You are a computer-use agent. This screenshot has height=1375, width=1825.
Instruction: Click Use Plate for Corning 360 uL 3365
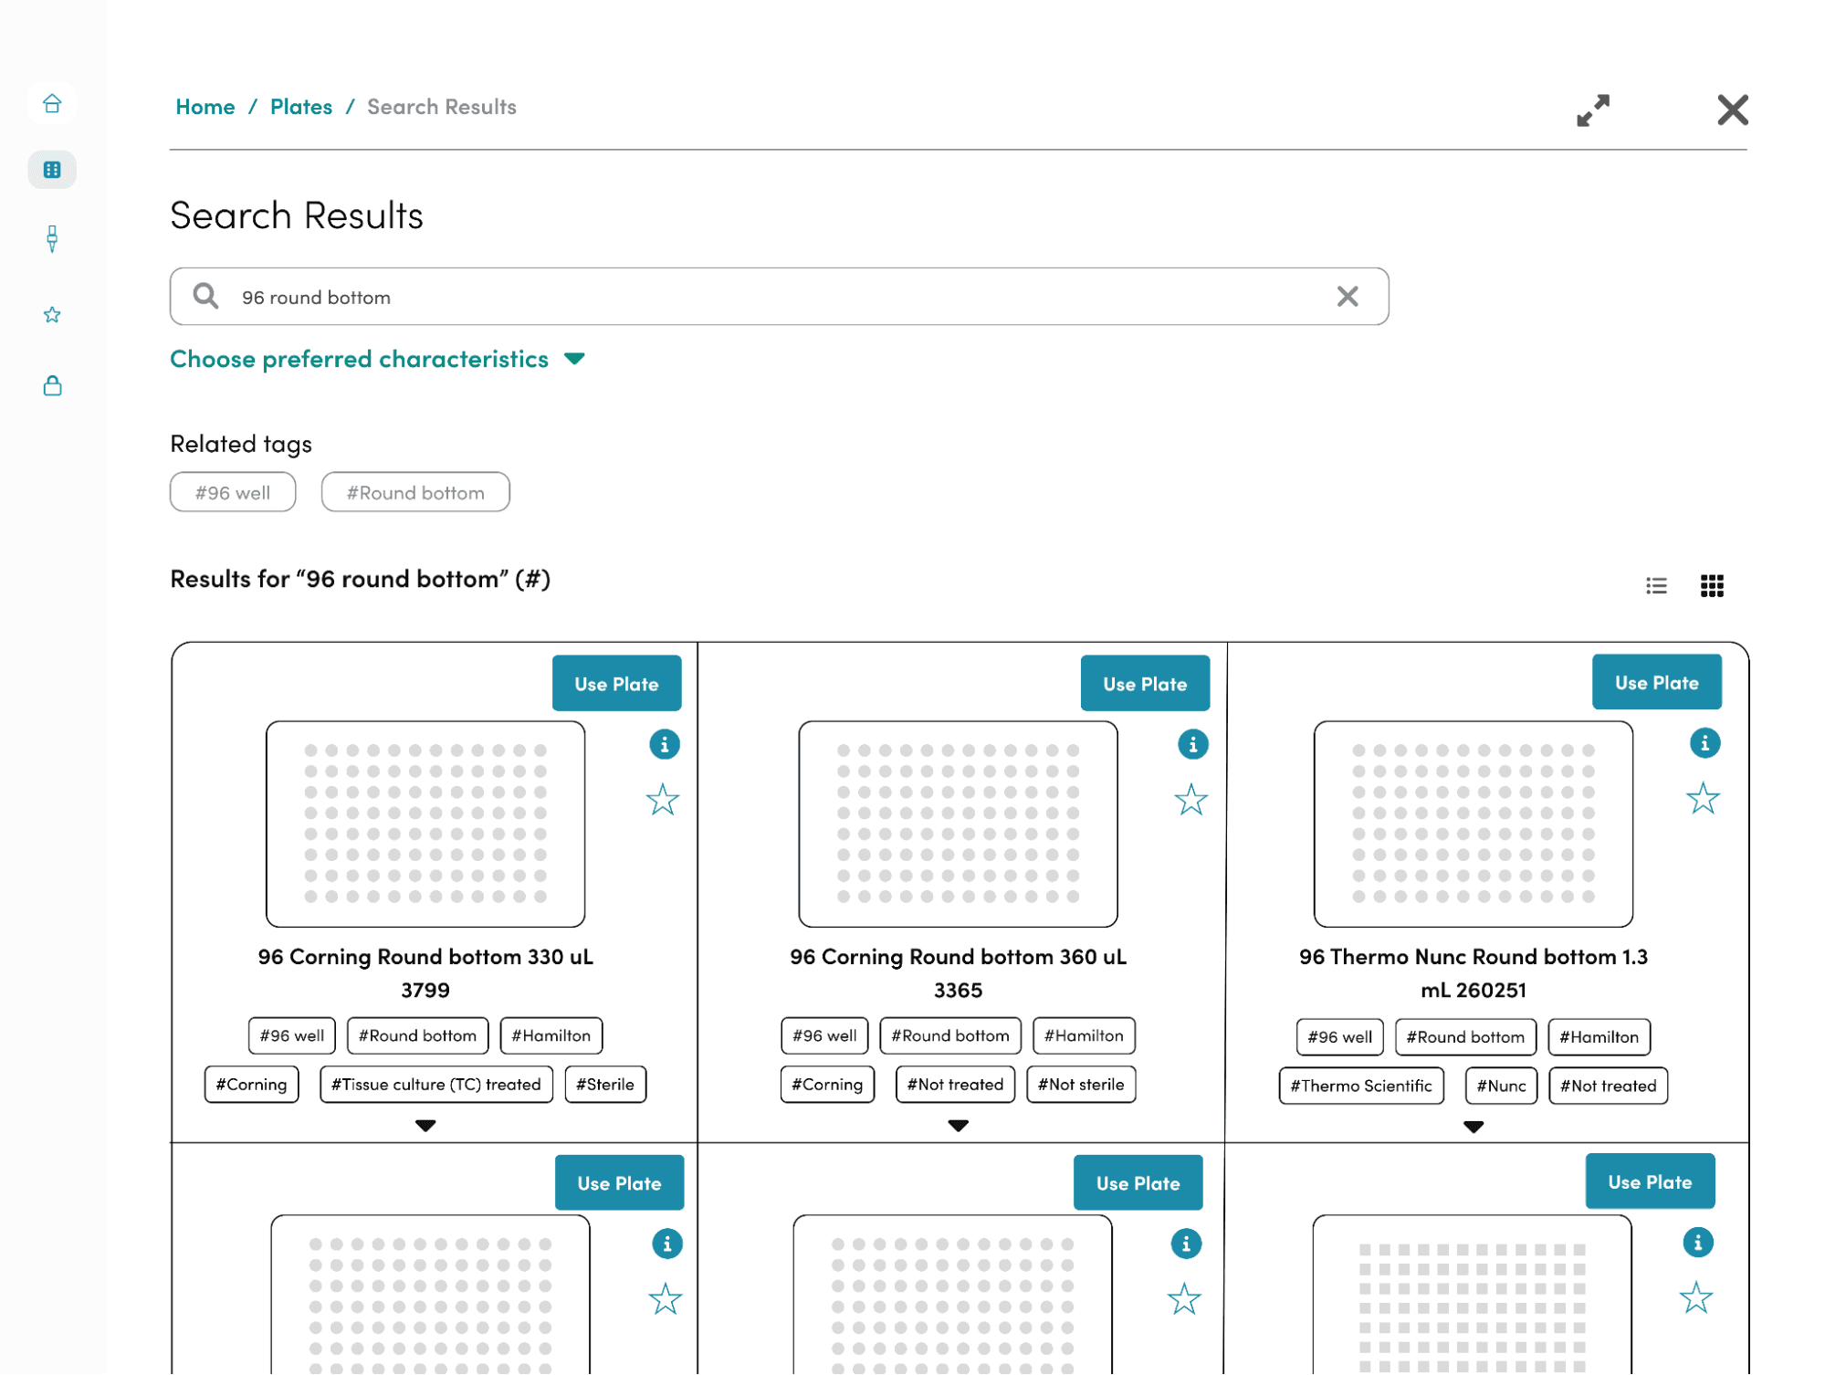click(x=1144, y=684)
